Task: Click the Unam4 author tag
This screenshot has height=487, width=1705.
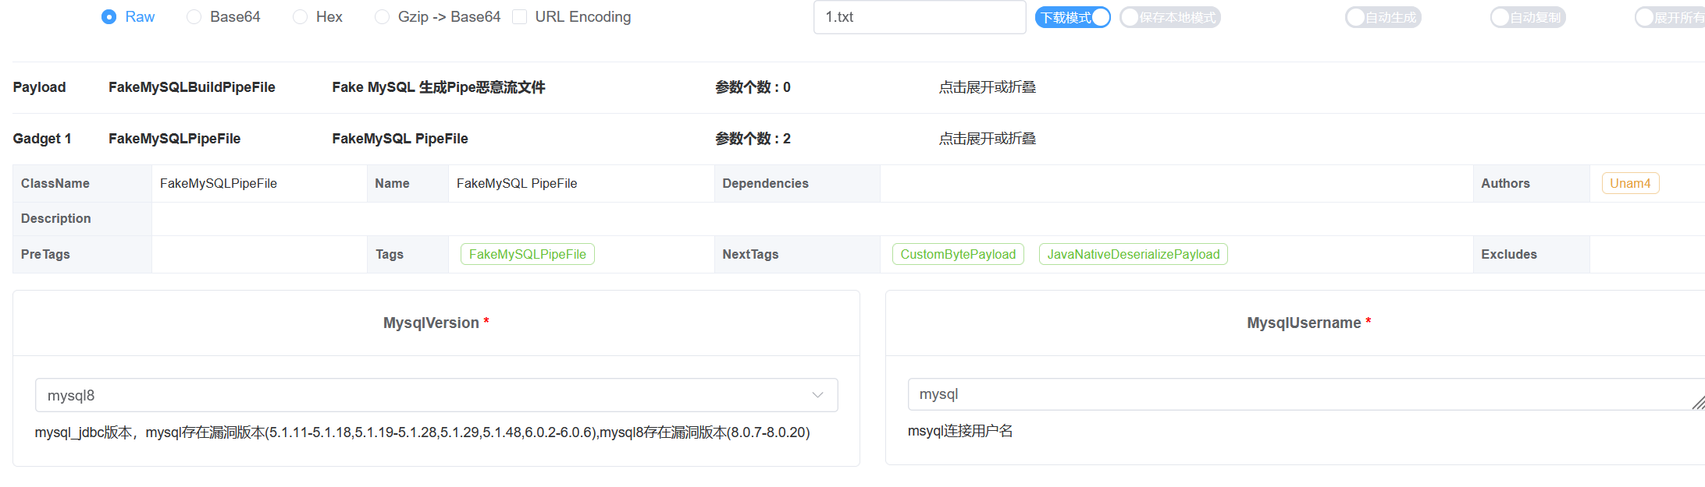Action: click(1630, 183)
